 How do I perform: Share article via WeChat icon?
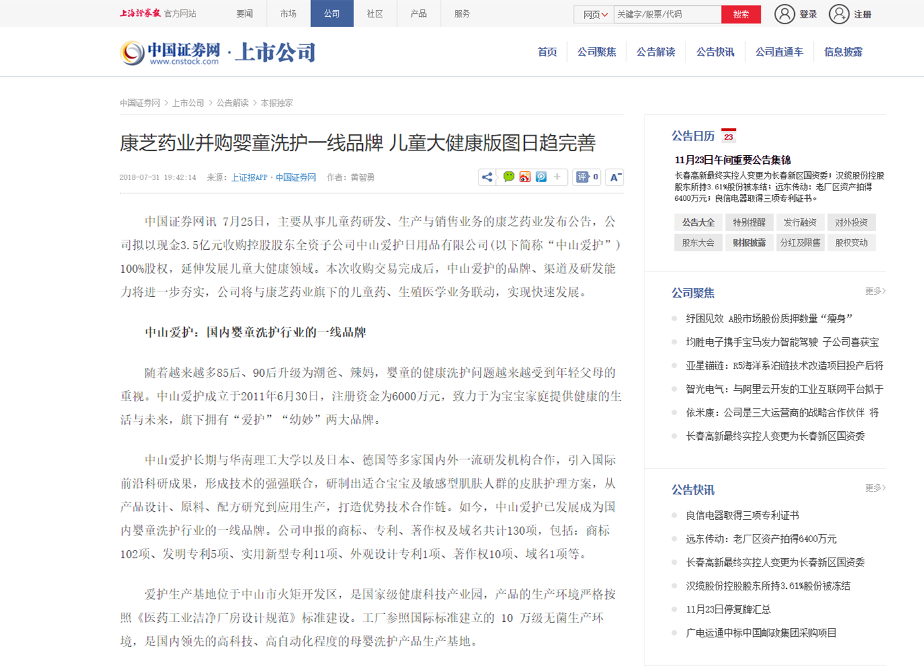pyautogui.click(x=509, y=177)
